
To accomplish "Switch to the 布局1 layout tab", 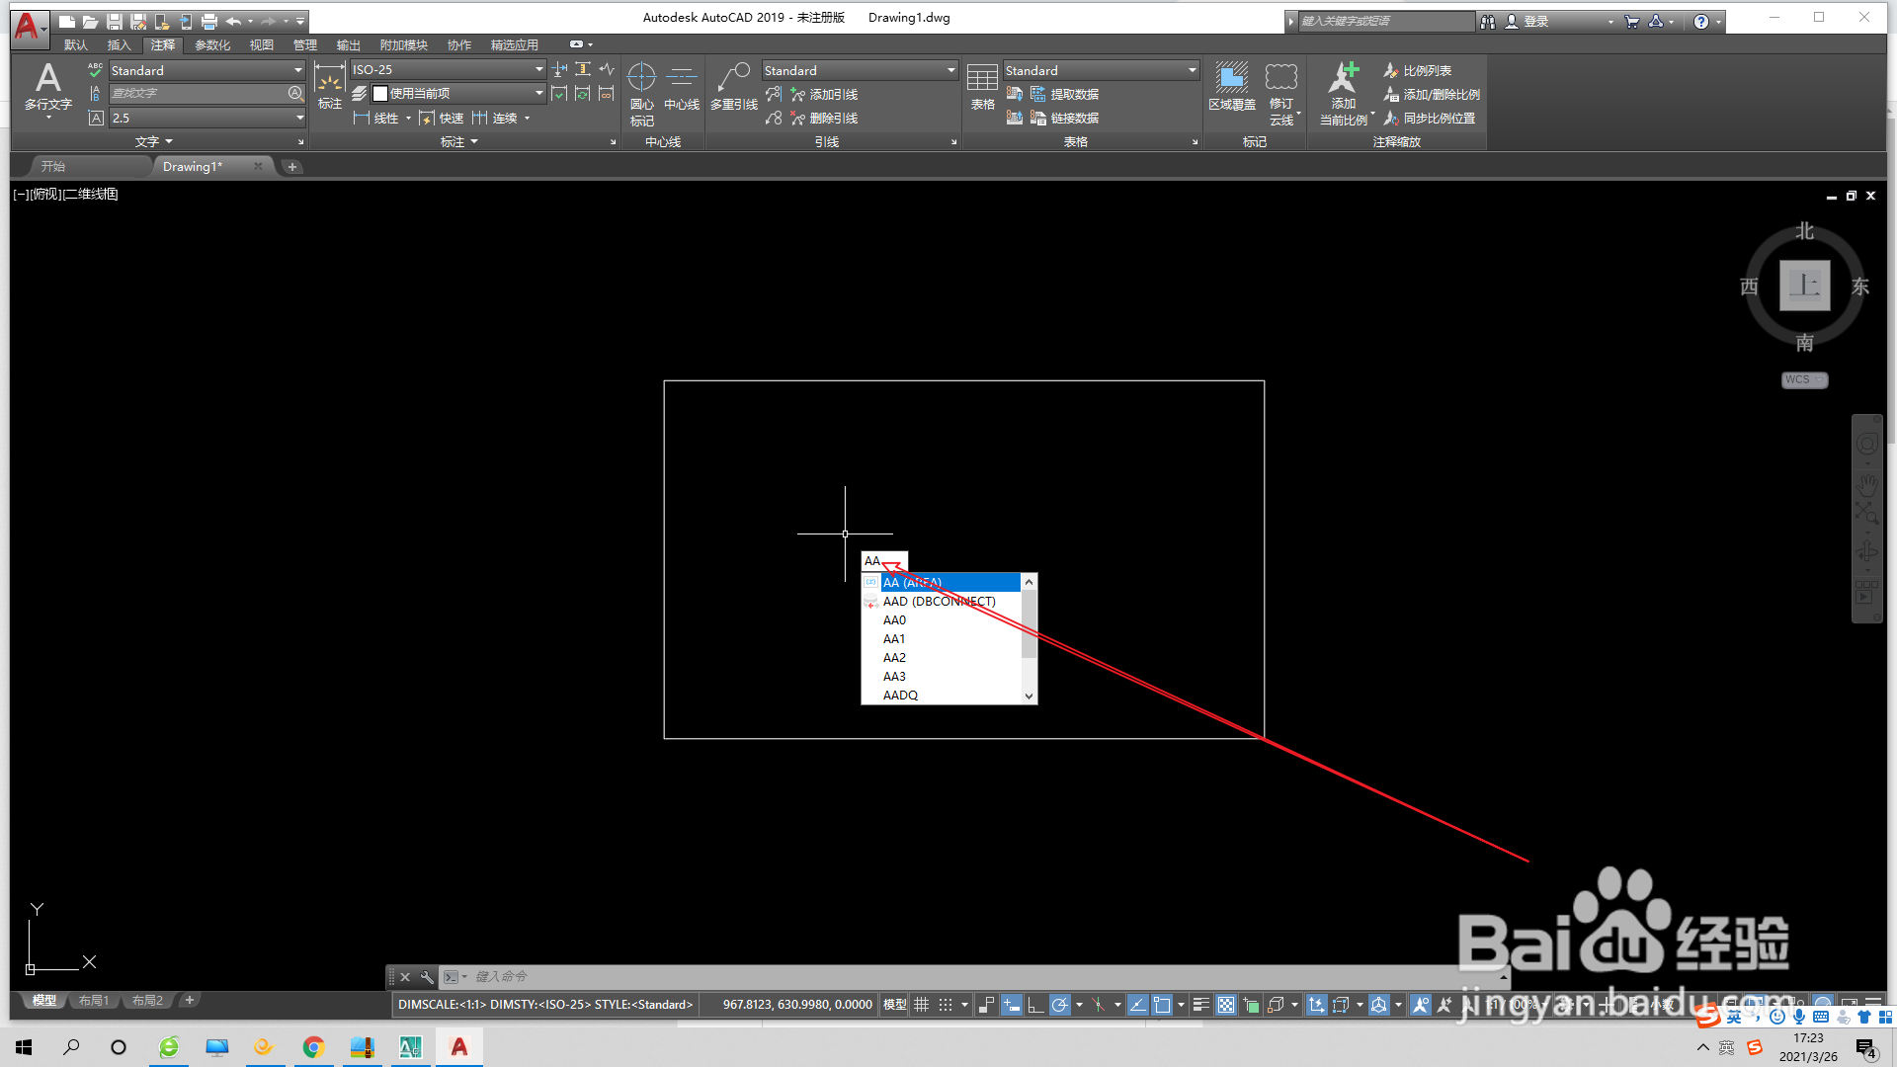I will 94,1001.
